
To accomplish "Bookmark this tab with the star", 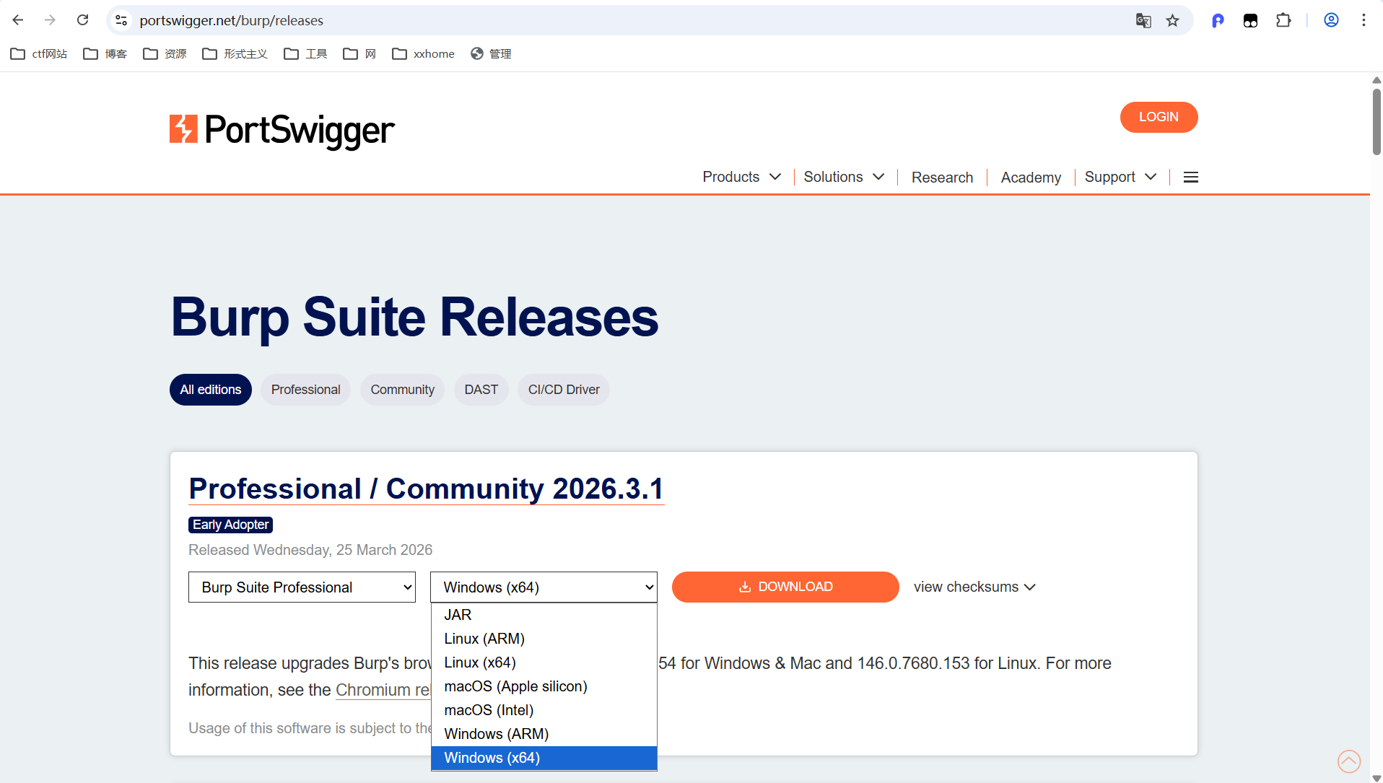I will click(1173, 20).
